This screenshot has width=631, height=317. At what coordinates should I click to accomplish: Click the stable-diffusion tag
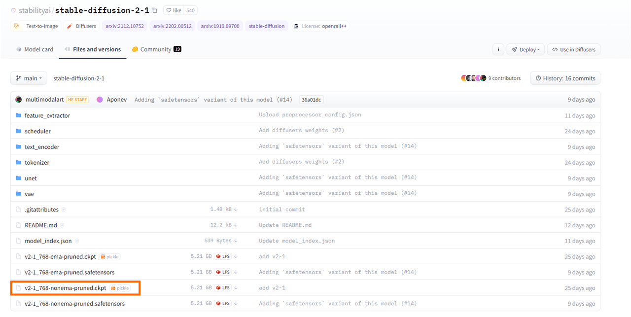[267, 26]
